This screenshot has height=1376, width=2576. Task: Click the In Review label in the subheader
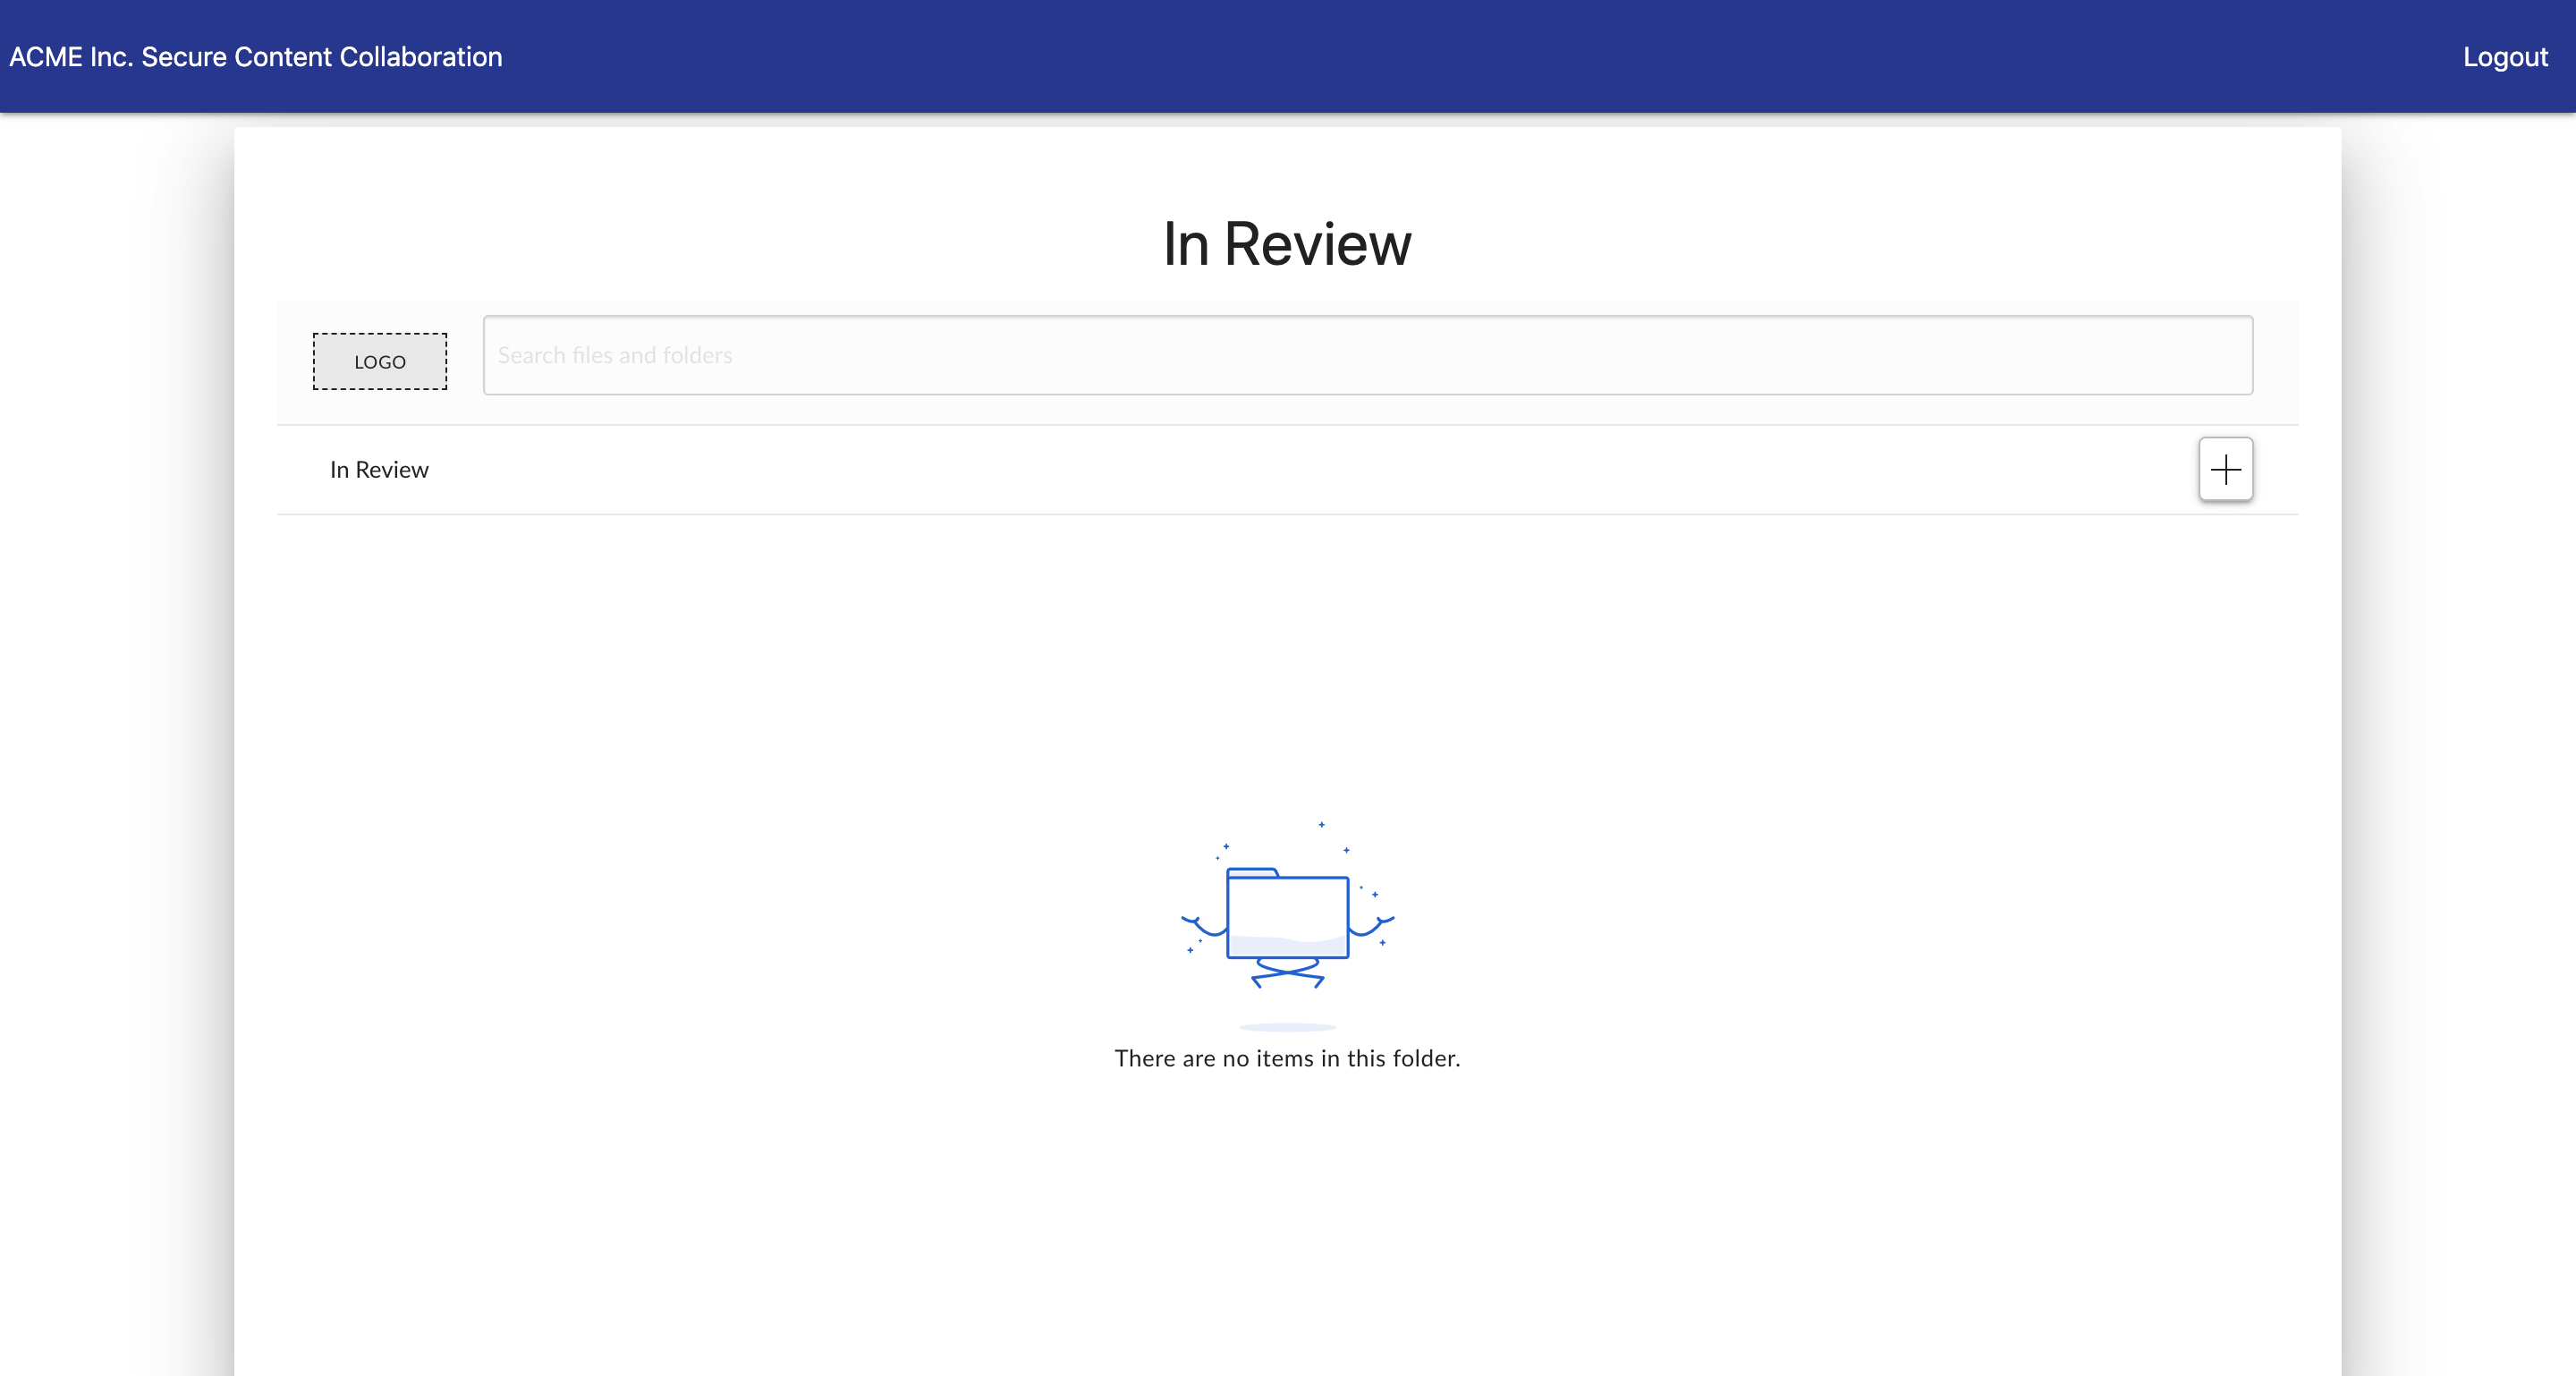pyautogui.click(x=379, y=469)
